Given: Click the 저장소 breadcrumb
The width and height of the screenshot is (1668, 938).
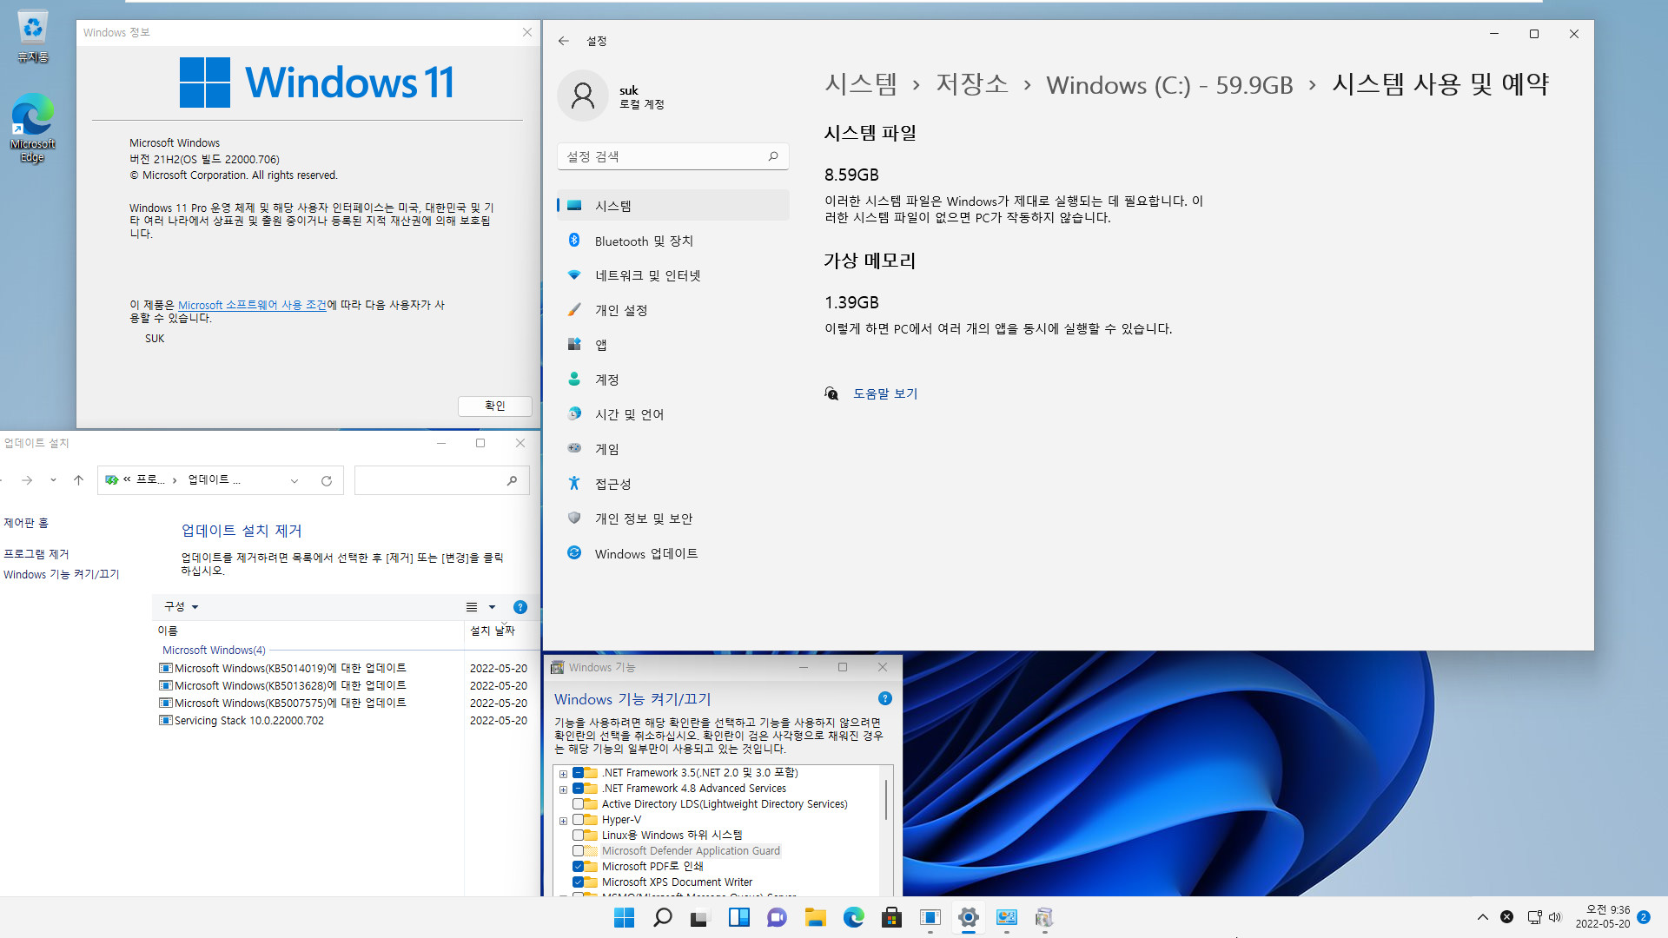Looking at the screenshot, I should (x=972, y=84).
